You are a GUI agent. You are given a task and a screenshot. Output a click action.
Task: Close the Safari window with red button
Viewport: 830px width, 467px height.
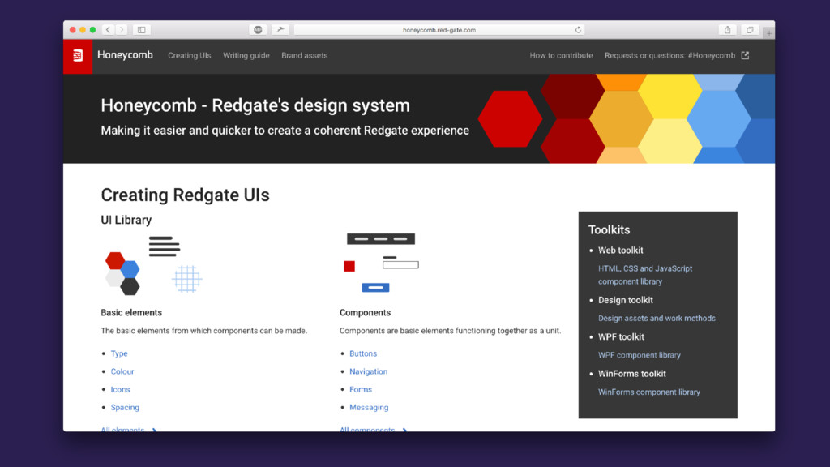pos(72,30)
